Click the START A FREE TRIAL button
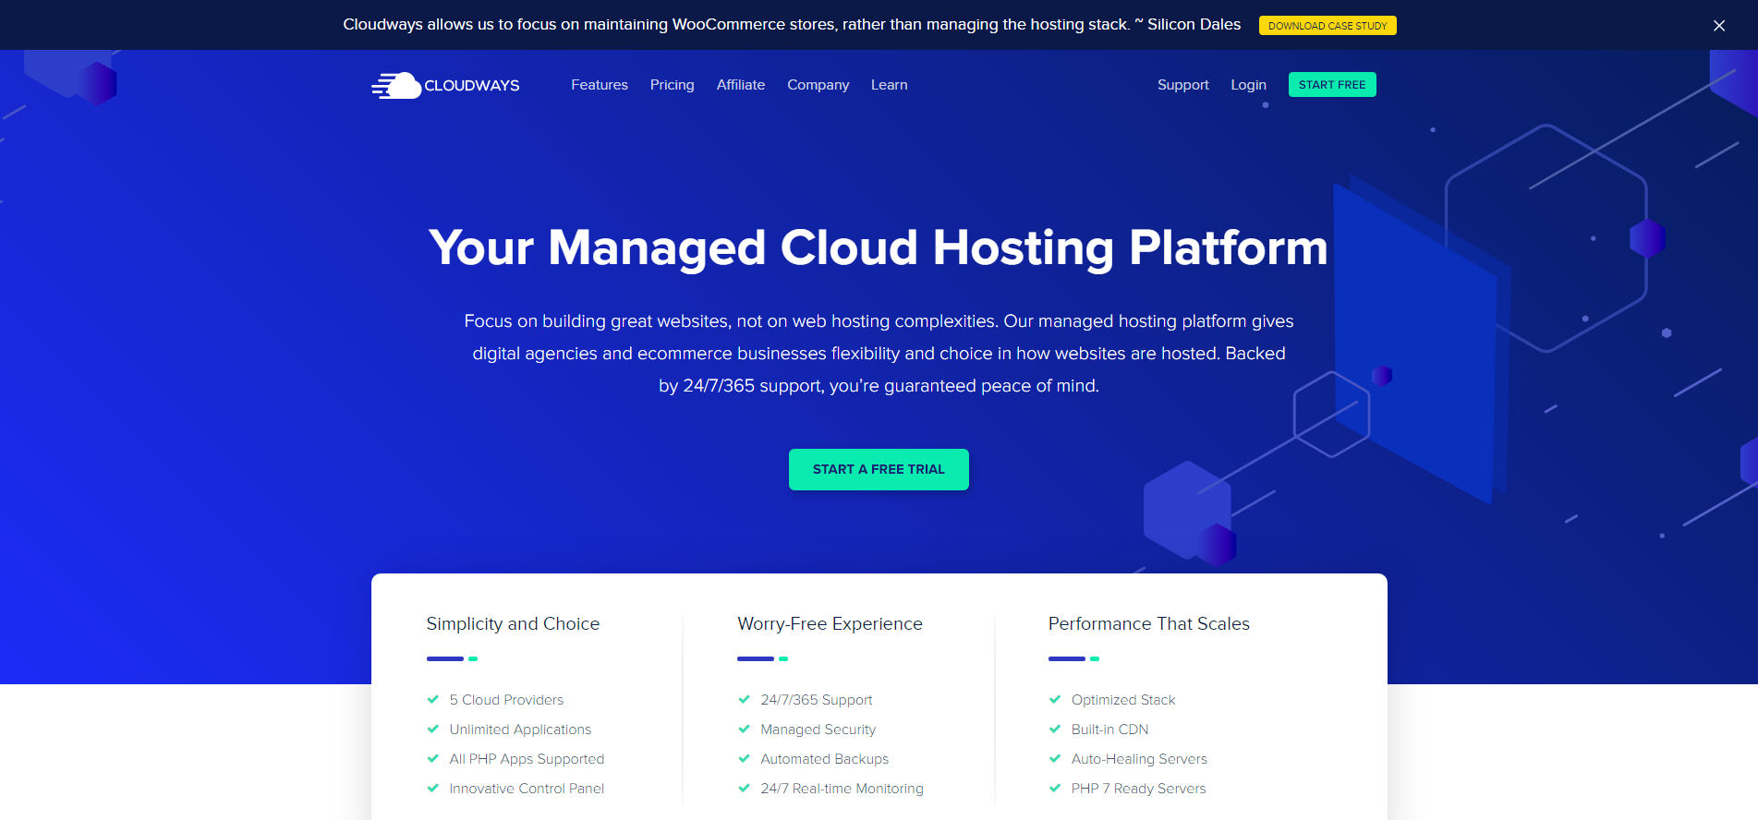1758x820 pixels. point(879,469)
